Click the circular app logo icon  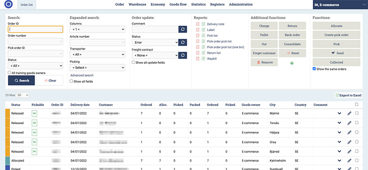tap(8, 4)
